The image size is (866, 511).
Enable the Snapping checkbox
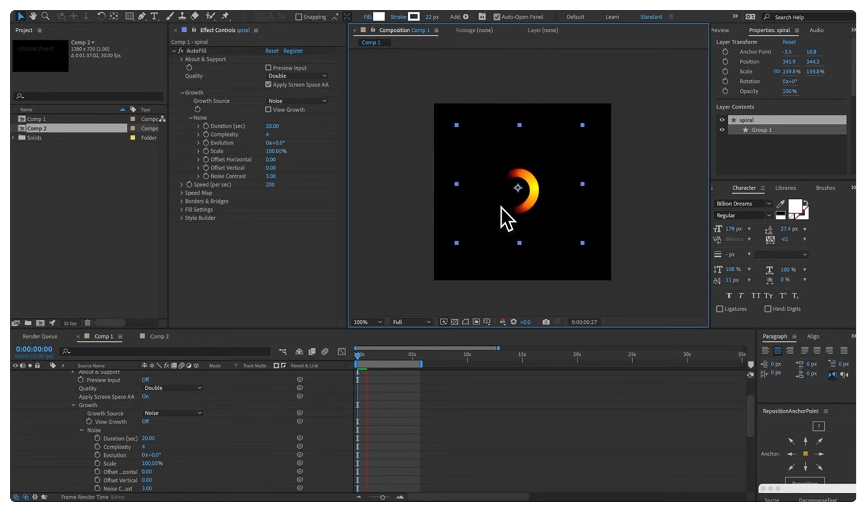tap(298, 17)
